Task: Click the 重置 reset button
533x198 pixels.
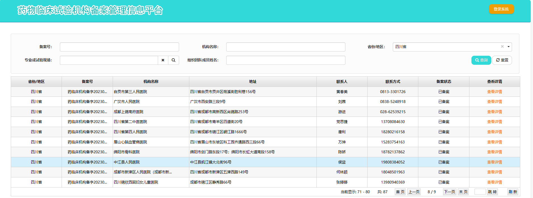Action: (502, 60)
